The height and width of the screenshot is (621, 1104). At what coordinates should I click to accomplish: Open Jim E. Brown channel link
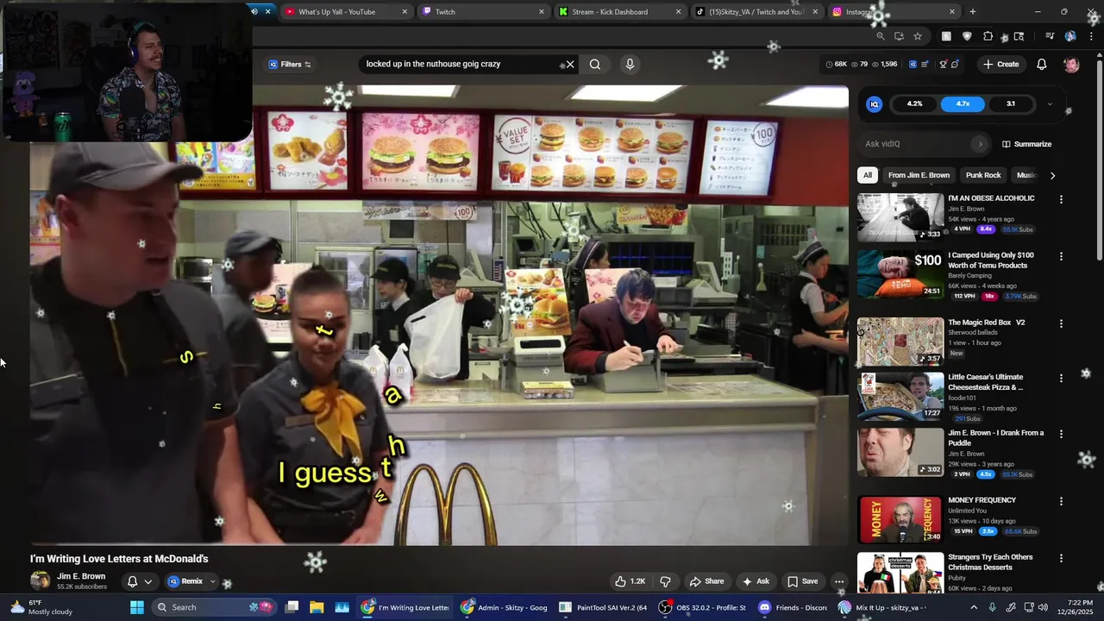81,576
